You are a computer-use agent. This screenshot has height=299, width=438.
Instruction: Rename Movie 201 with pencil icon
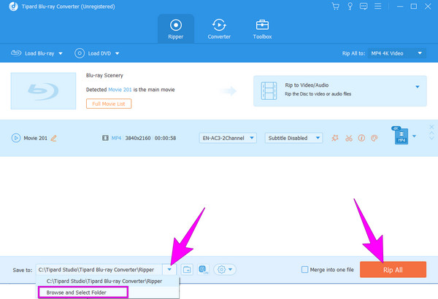pyautogui.click(x=53, y=138)
